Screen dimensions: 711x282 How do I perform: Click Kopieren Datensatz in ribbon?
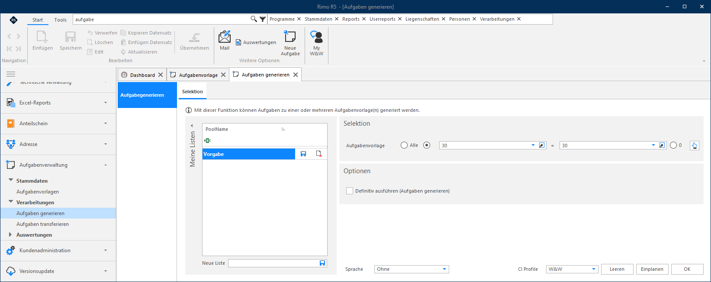coord(146,33)
